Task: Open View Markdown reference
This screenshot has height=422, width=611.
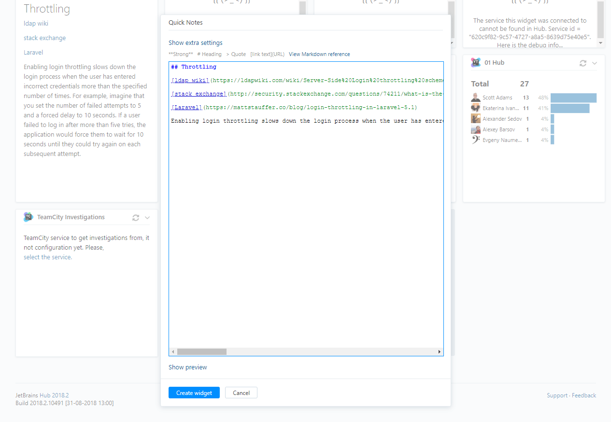Action: pyautogui.click(x=319, y=54)
